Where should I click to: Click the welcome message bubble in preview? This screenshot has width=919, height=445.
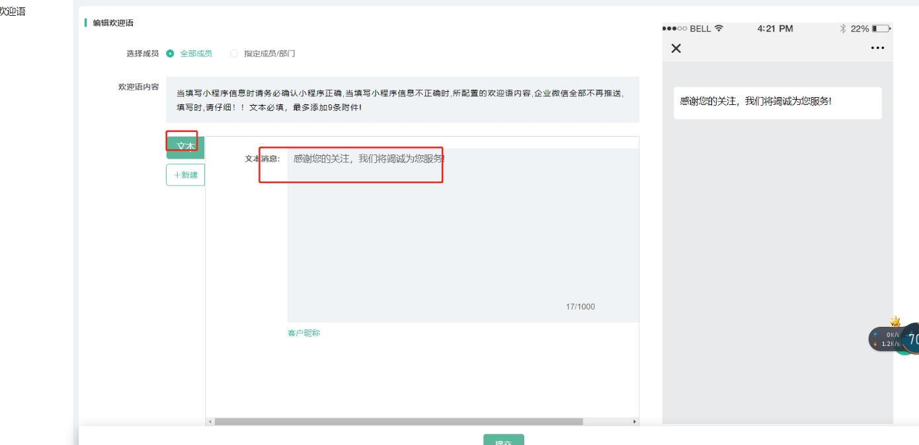(777, 102)
